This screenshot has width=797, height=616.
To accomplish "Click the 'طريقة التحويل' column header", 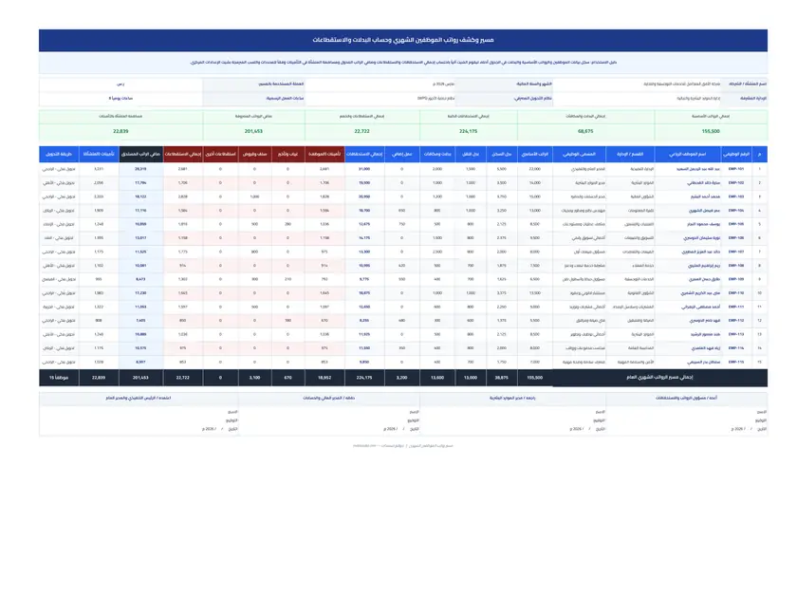I will pyautogui.click(x=59, y=154).
